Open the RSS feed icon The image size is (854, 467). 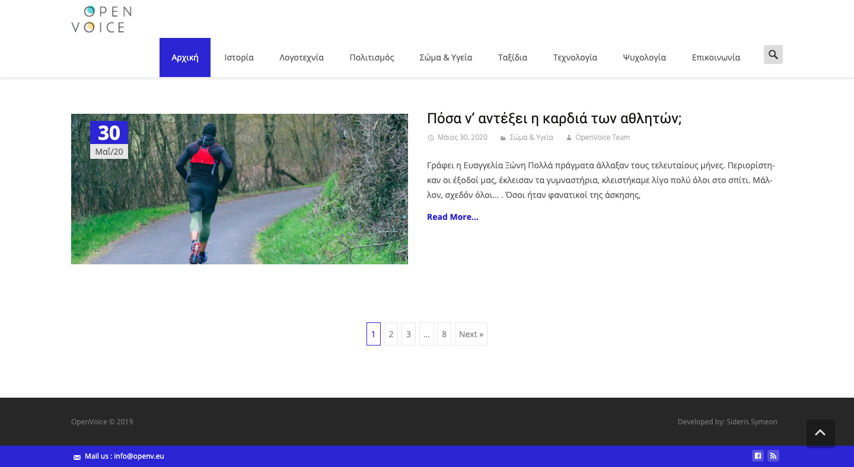[x=773, y=456]
